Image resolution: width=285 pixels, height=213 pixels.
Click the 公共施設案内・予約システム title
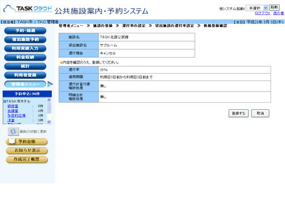click(x=101, y=11)
